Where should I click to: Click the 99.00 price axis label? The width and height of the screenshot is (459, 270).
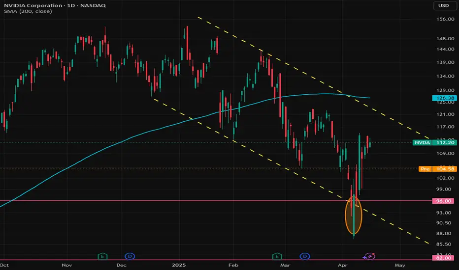pos(444,189)
